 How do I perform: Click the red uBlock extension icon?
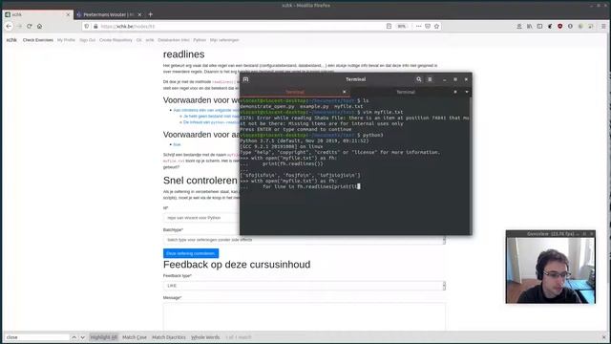click(x=560, y=26)
